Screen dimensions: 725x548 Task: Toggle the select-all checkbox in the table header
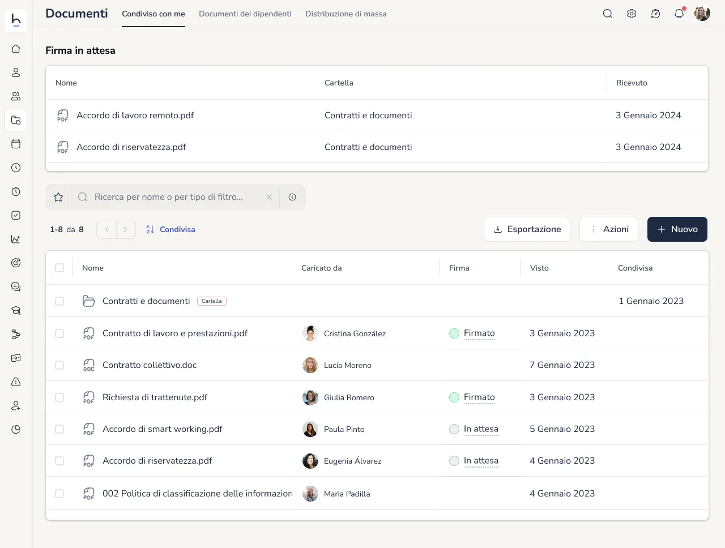pyautogui.click(x=59, y=268)
